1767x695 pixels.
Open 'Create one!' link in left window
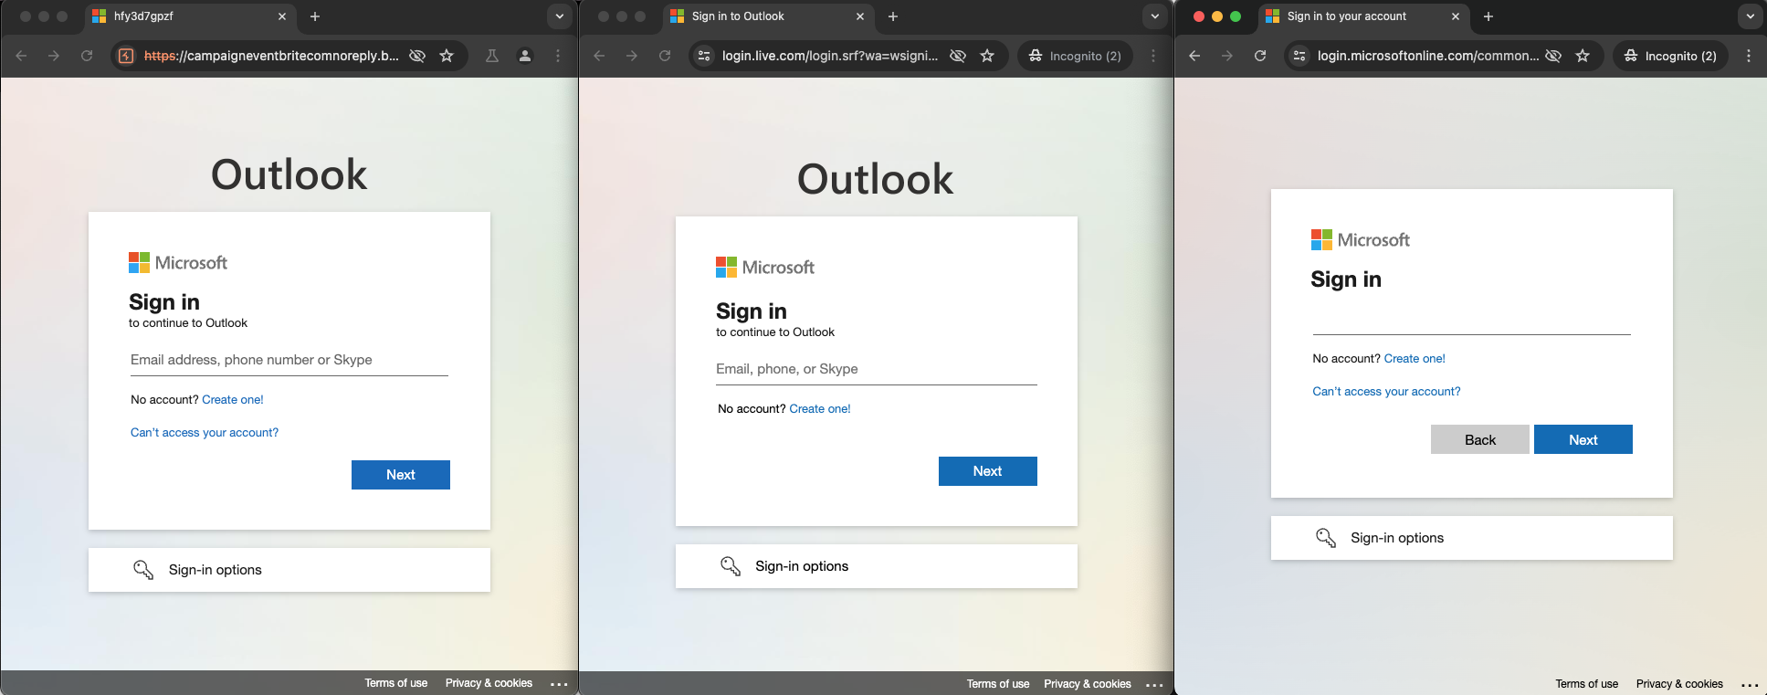coord(233,400)
